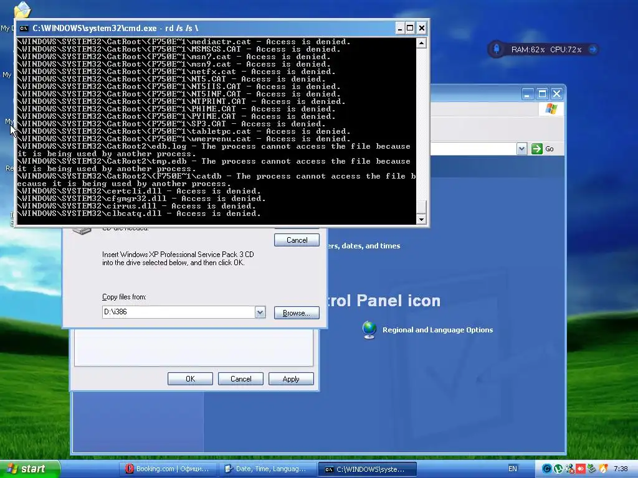The image size is (638, 478).
Task: Click the orange shield tray icon
Action: pos(603,469)
